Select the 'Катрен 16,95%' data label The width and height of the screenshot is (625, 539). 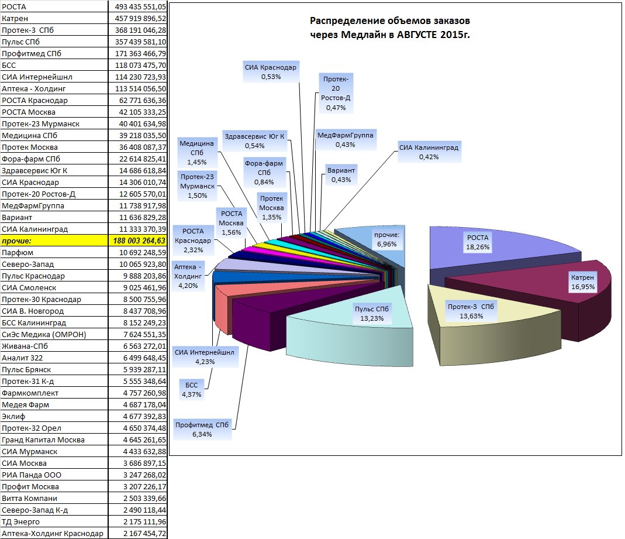(582, 282)
